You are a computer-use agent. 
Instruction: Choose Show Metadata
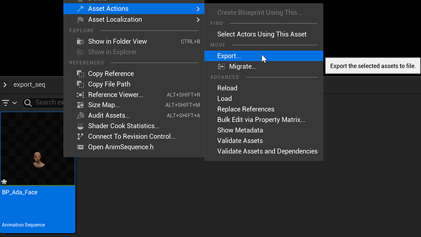[264, 130]
